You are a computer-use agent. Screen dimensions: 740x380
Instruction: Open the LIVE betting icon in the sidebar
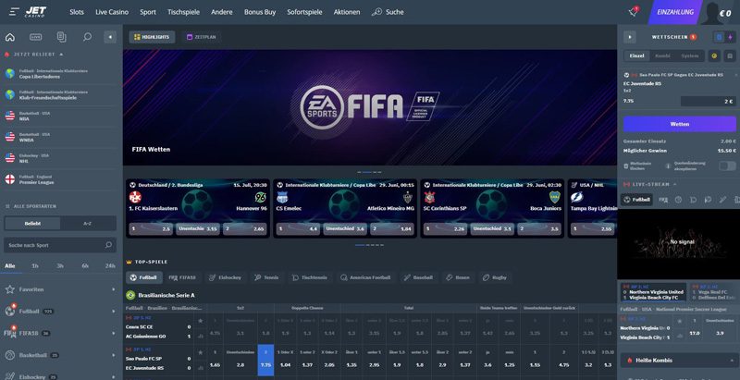pos(35,37)
